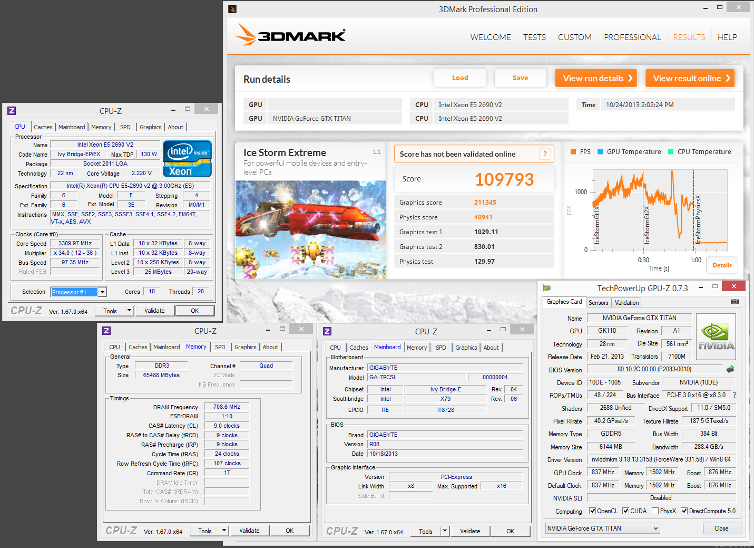
Task: Click the green CPU Temperature legend swatch
Action: [671, 152]
